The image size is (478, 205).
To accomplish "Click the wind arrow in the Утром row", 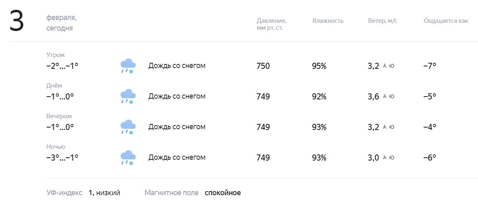I will point(384,66).
